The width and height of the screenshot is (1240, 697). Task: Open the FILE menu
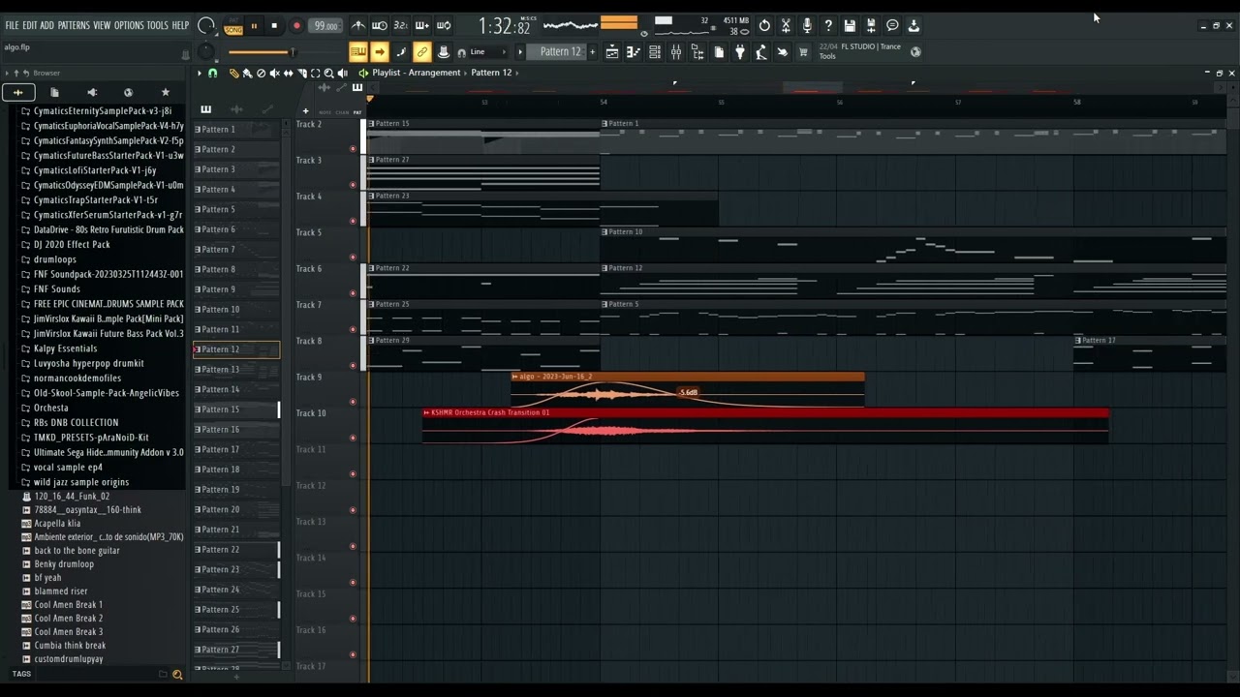pyautogui.click(x=12, y=25)
